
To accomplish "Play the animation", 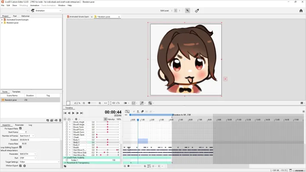I will click(73, 113).
